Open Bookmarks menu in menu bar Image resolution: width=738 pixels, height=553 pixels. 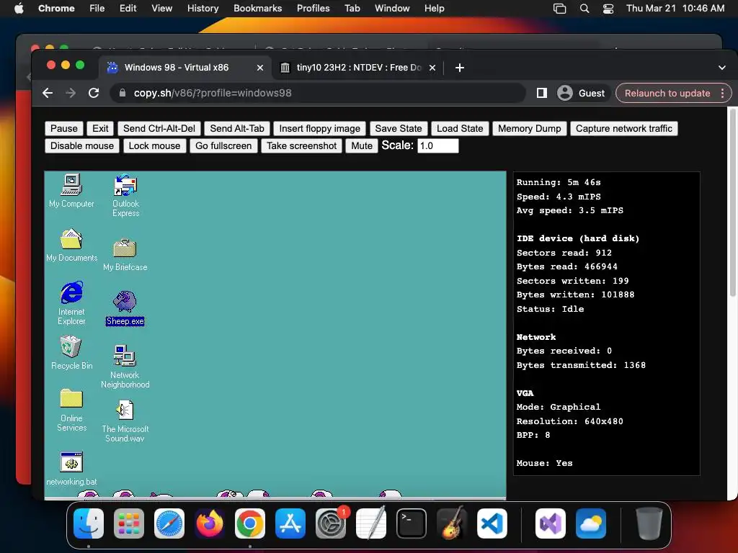click(x=257, y=9)
